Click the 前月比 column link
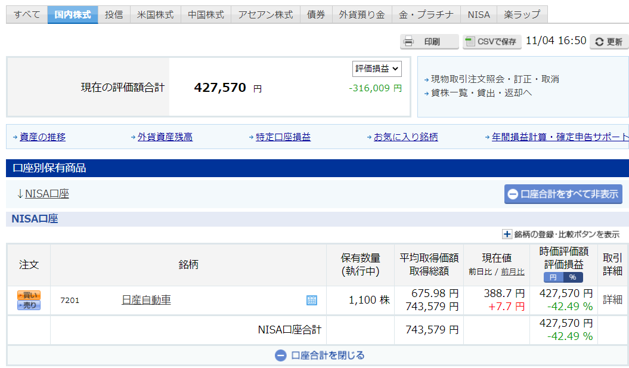 pyautogui.click(x=513, y=272)
